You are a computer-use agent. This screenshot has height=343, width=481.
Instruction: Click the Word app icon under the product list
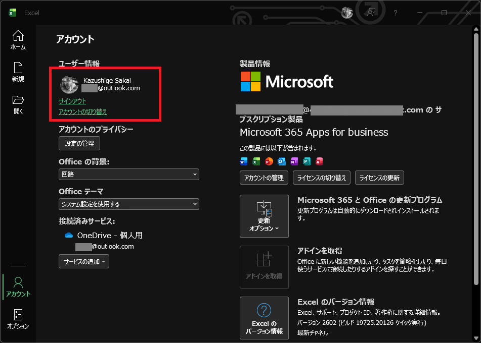[x=244, y=161]
